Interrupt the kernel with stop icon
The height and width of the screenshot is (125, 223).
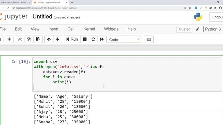coord(85,39)
